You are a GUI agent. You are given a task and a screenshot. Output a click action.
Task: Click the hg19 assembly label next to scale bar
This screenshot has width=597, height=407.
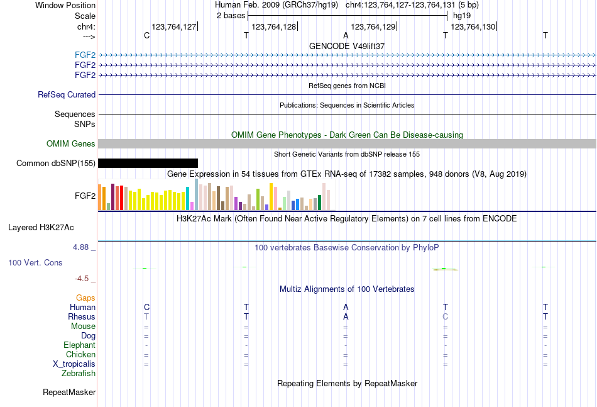pos(462,16)
